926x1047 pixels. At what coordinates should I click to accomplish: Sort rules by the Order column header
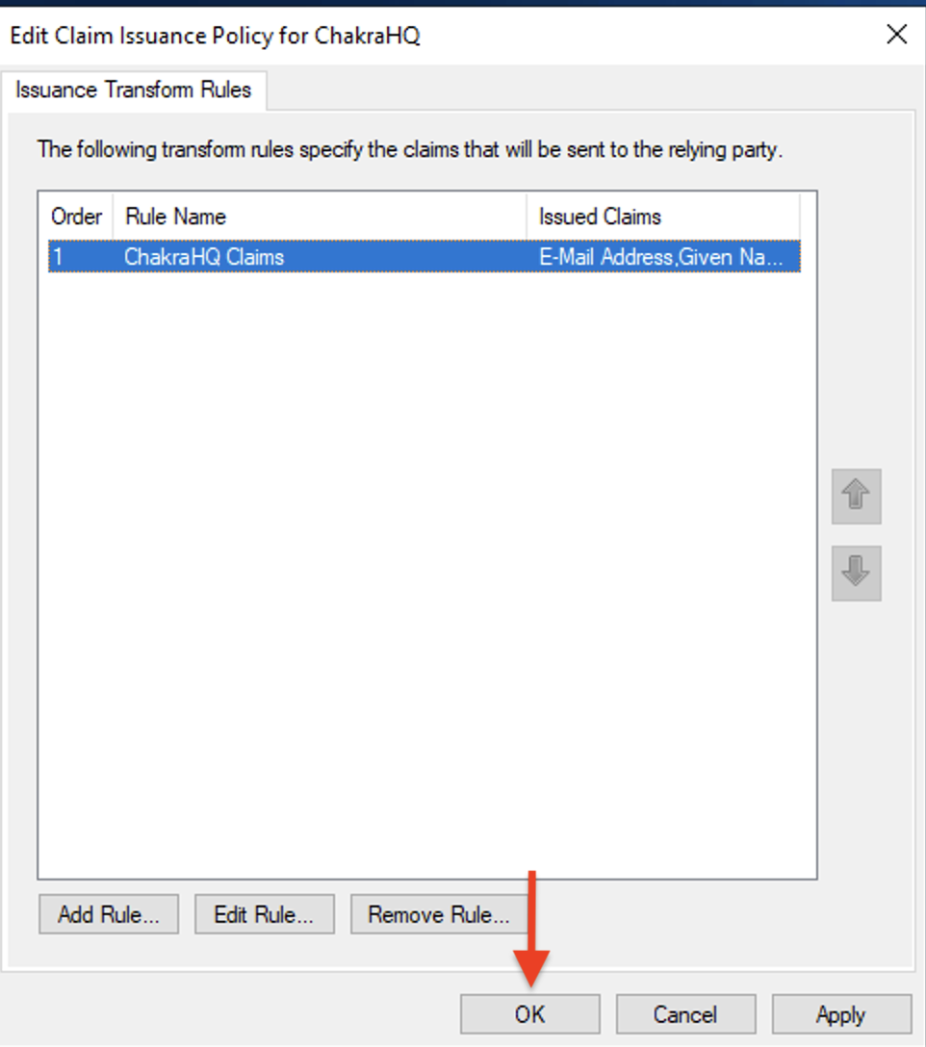(x=76, y=217)
